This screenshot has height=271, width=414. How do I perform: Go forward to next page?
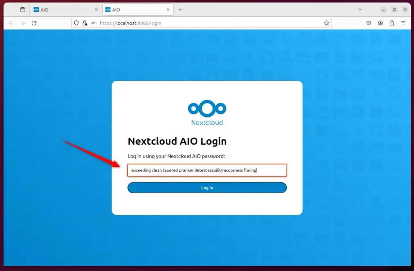23,23
